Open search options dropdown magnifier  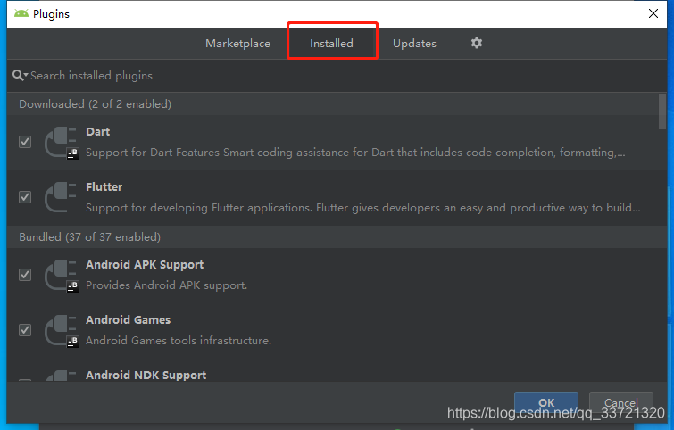[20, 76]
